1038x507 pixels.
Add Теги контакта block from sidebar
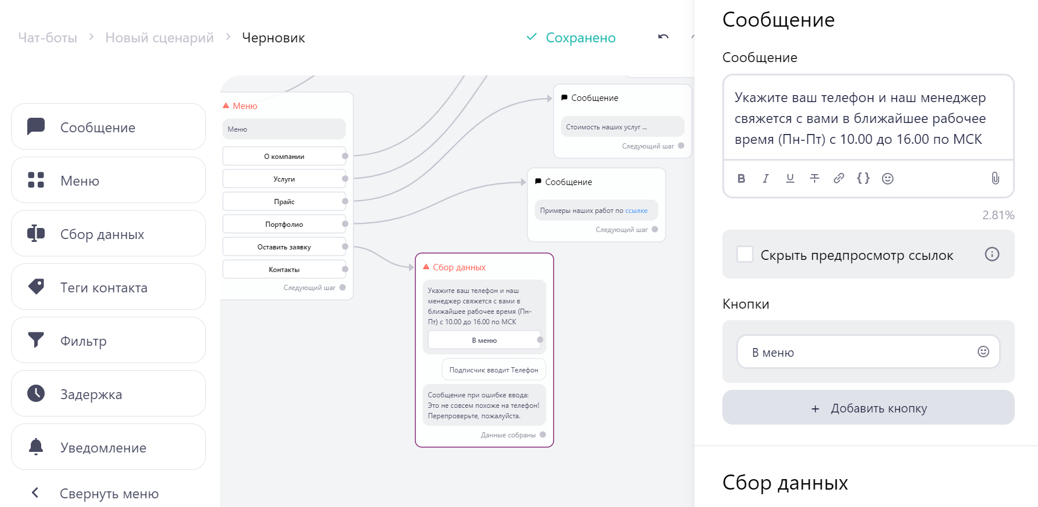tap(108, 287)
